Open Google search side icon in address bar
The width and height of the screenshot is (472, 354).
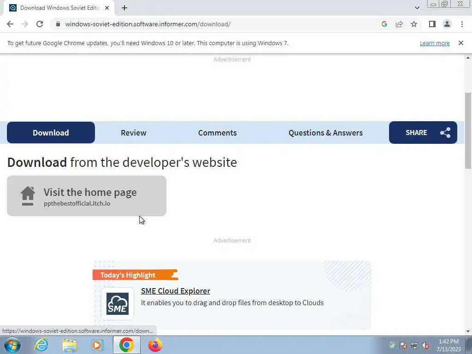tap(384, 24)
